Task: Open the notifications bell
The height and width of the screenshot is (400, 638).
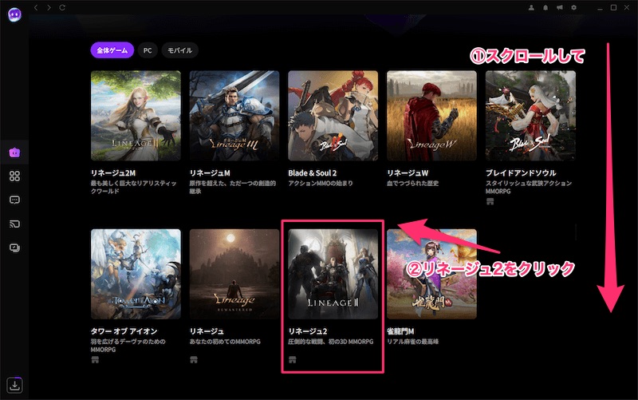Action: point(545,8)
